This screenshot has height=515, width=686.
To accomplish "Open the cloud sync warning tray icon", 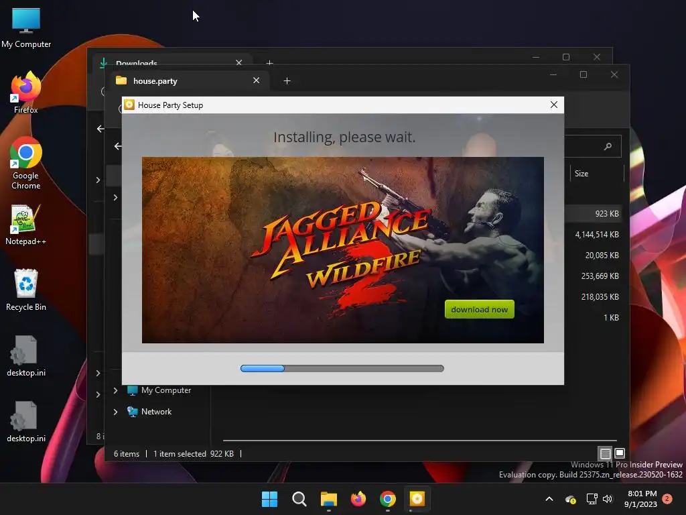I will tap(571, 499).
